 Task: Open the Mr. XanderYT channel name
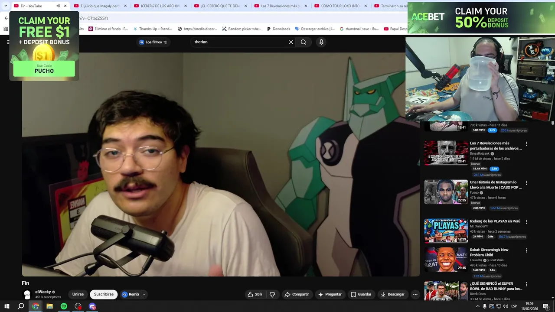point(479,226)
